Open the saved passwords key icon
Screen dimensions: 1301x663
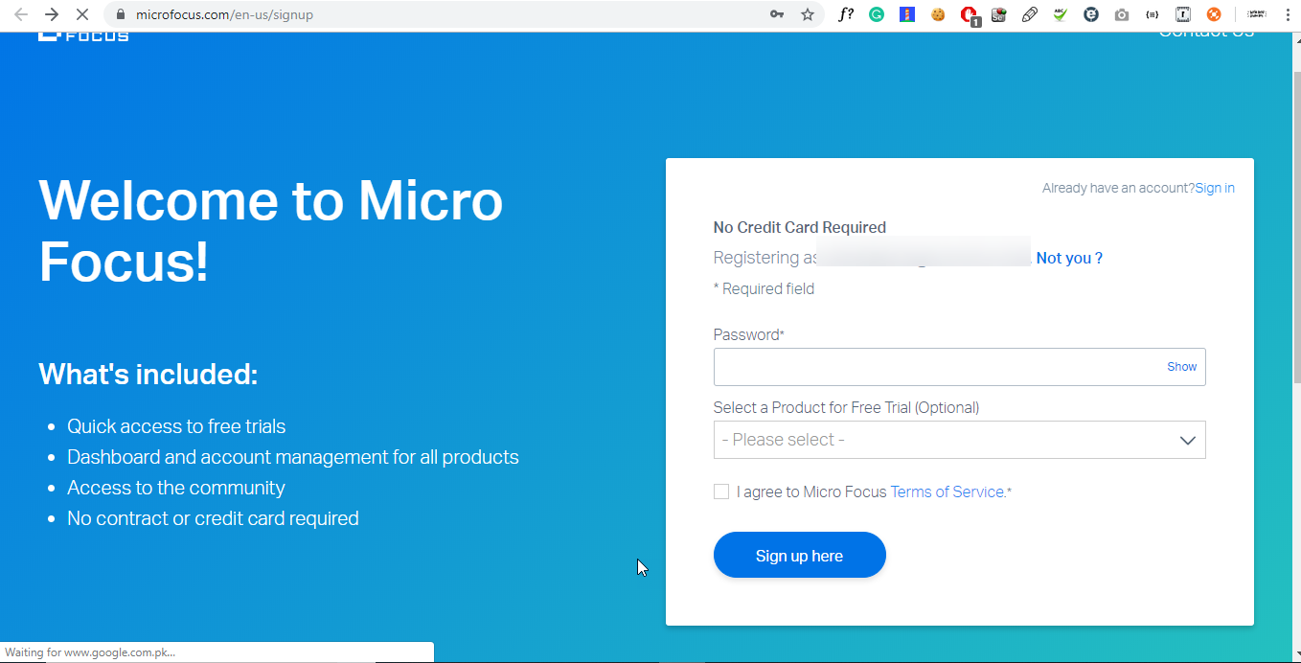(777, 14)
